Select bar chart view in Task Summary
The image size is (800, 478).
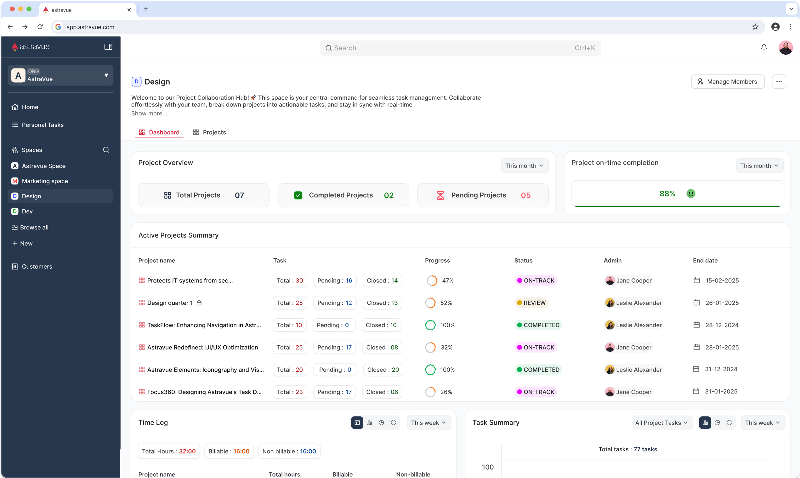705,423
